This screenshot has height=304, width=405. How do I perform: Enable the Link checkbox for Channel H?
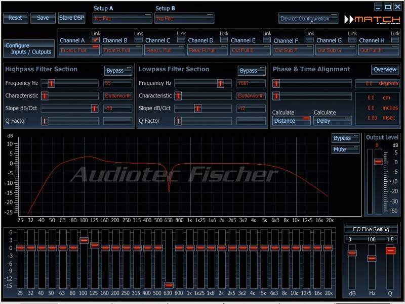pos(395,40)
